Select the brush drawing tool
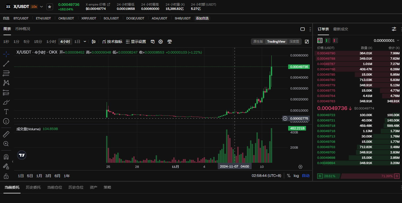This screenshot has height=203, width=402. (6, 102)
